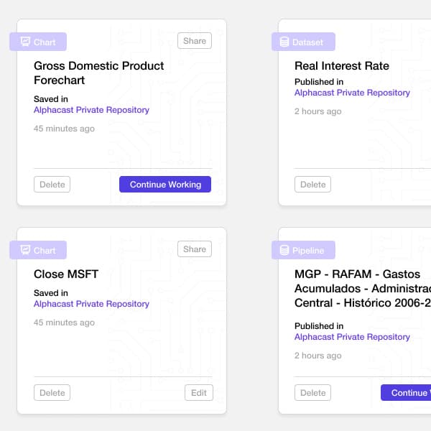Continue working on MGP - RAFAM pipeline
431x431 pixels.
(406, 393)
